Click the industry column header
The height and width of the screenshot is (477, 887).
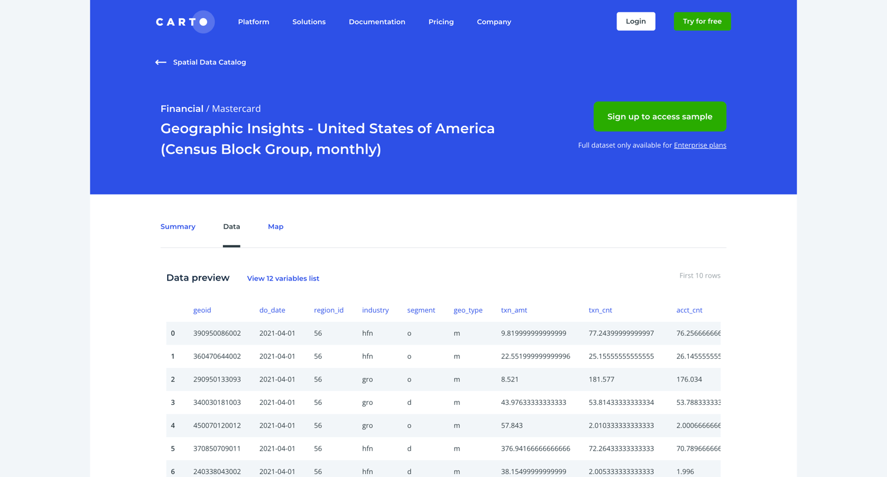[x=375, y=310]
